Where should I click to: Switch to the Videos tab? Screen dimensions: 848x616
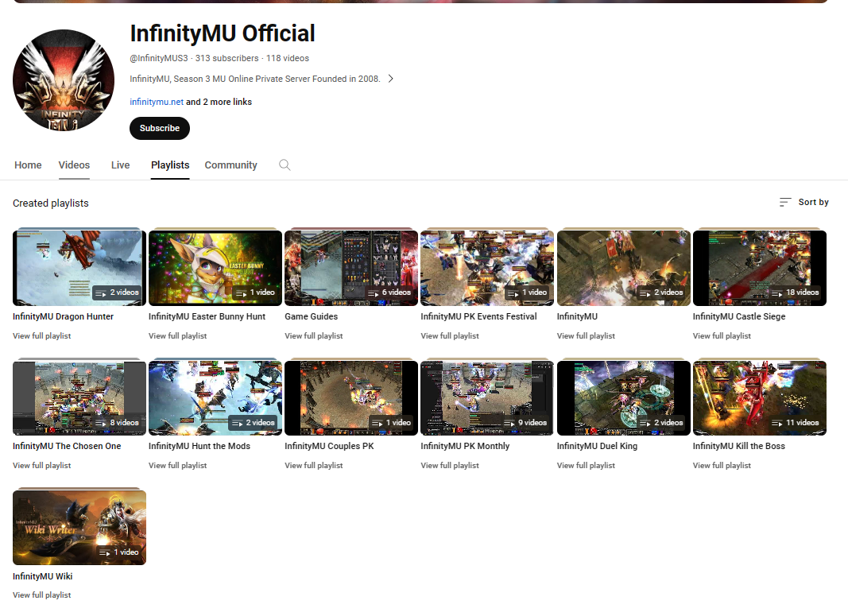point(74,165)
